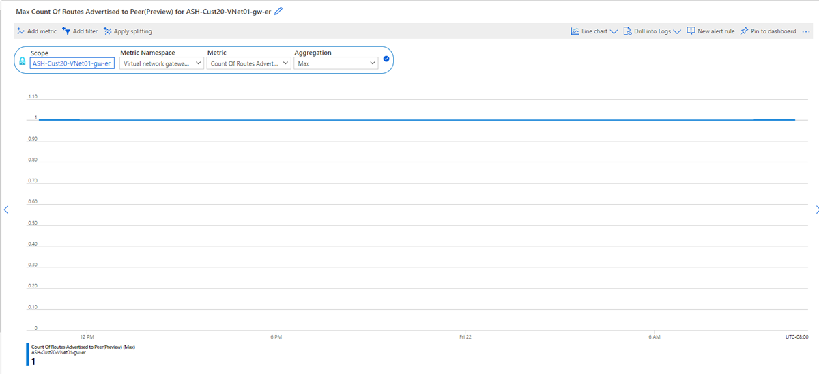Viewport: 819px width, 374px height.
Task: Open the Drill into Logs menu
Action: pos(652,31)
